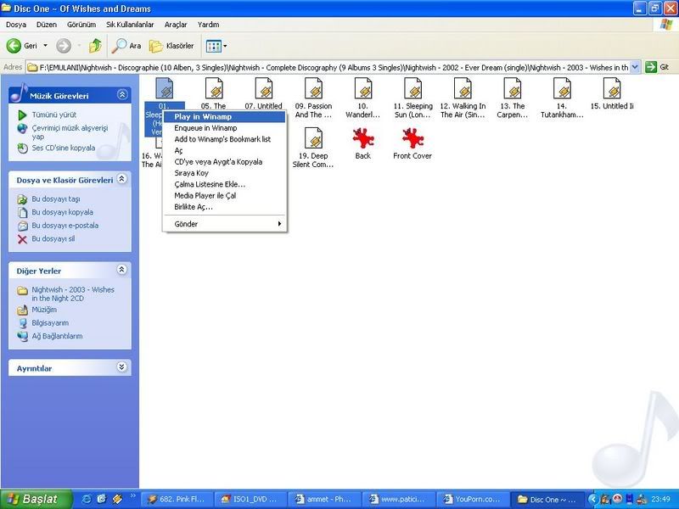The image size is (679, 509).
Task: Choose Sıraya Koy option
Action: [224, 173]
